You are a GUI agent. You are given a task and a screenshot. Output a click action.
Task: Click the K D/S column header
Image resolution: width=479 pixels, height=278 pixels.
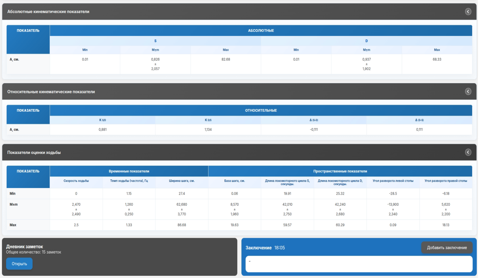coord(208,120)
